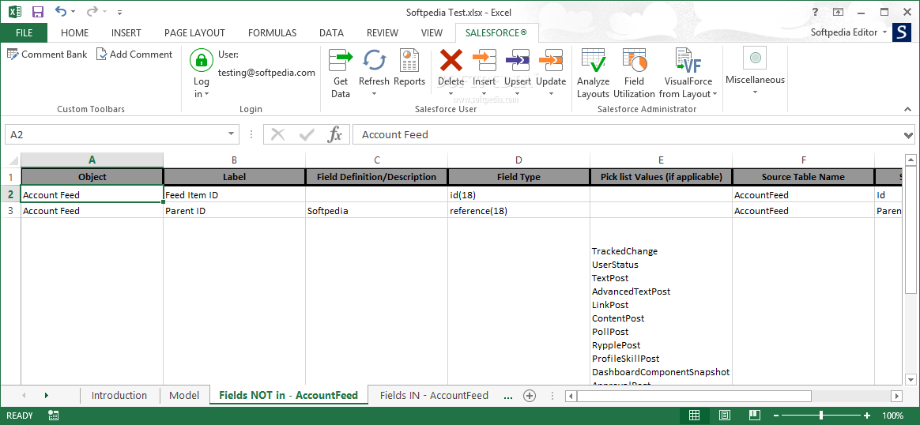920x425 pixels.
Task: Open Fields IN - AccountFeed sheet tab
Action: [x=434, y=395]
